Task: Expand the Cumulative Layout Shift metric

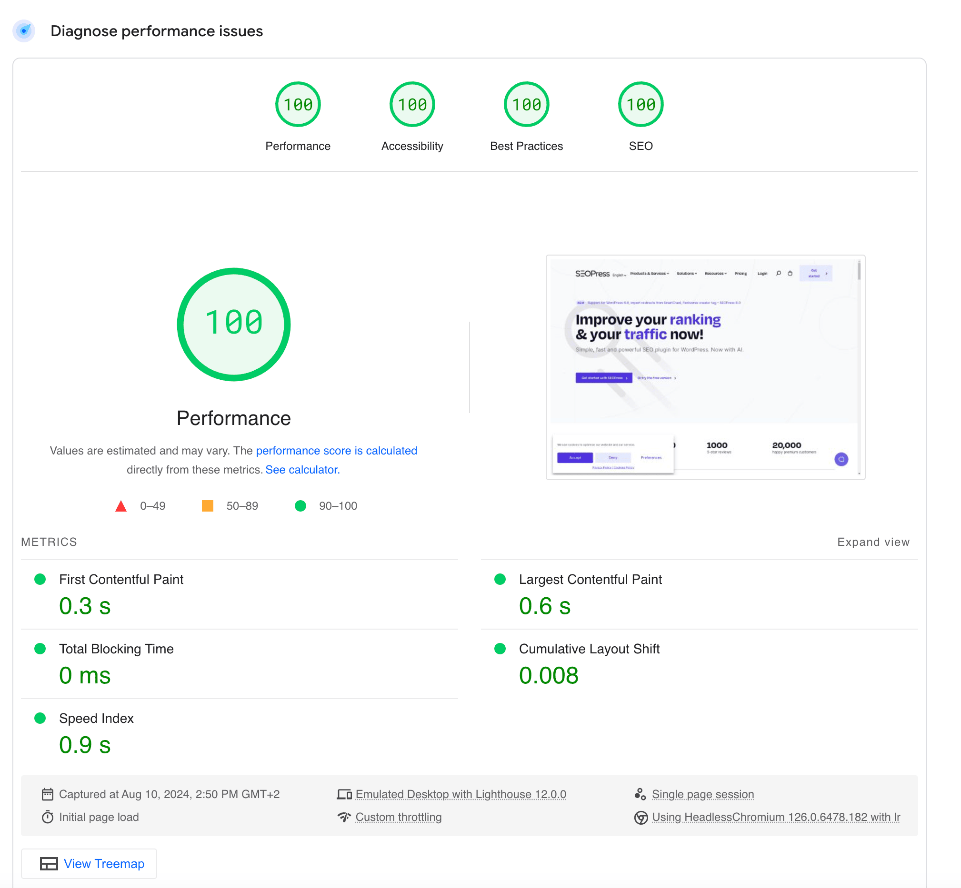Action: (x=589, y=649)
